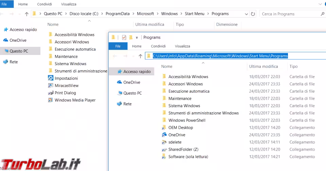The image size is (326, 171).
Task: Open the Visualizza tab in the back window
Action: coord(69,4)
